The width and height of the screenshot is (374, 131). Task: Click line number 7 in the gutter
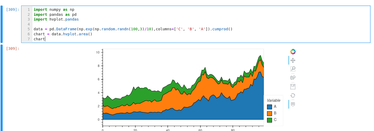(x=29, y=39)
